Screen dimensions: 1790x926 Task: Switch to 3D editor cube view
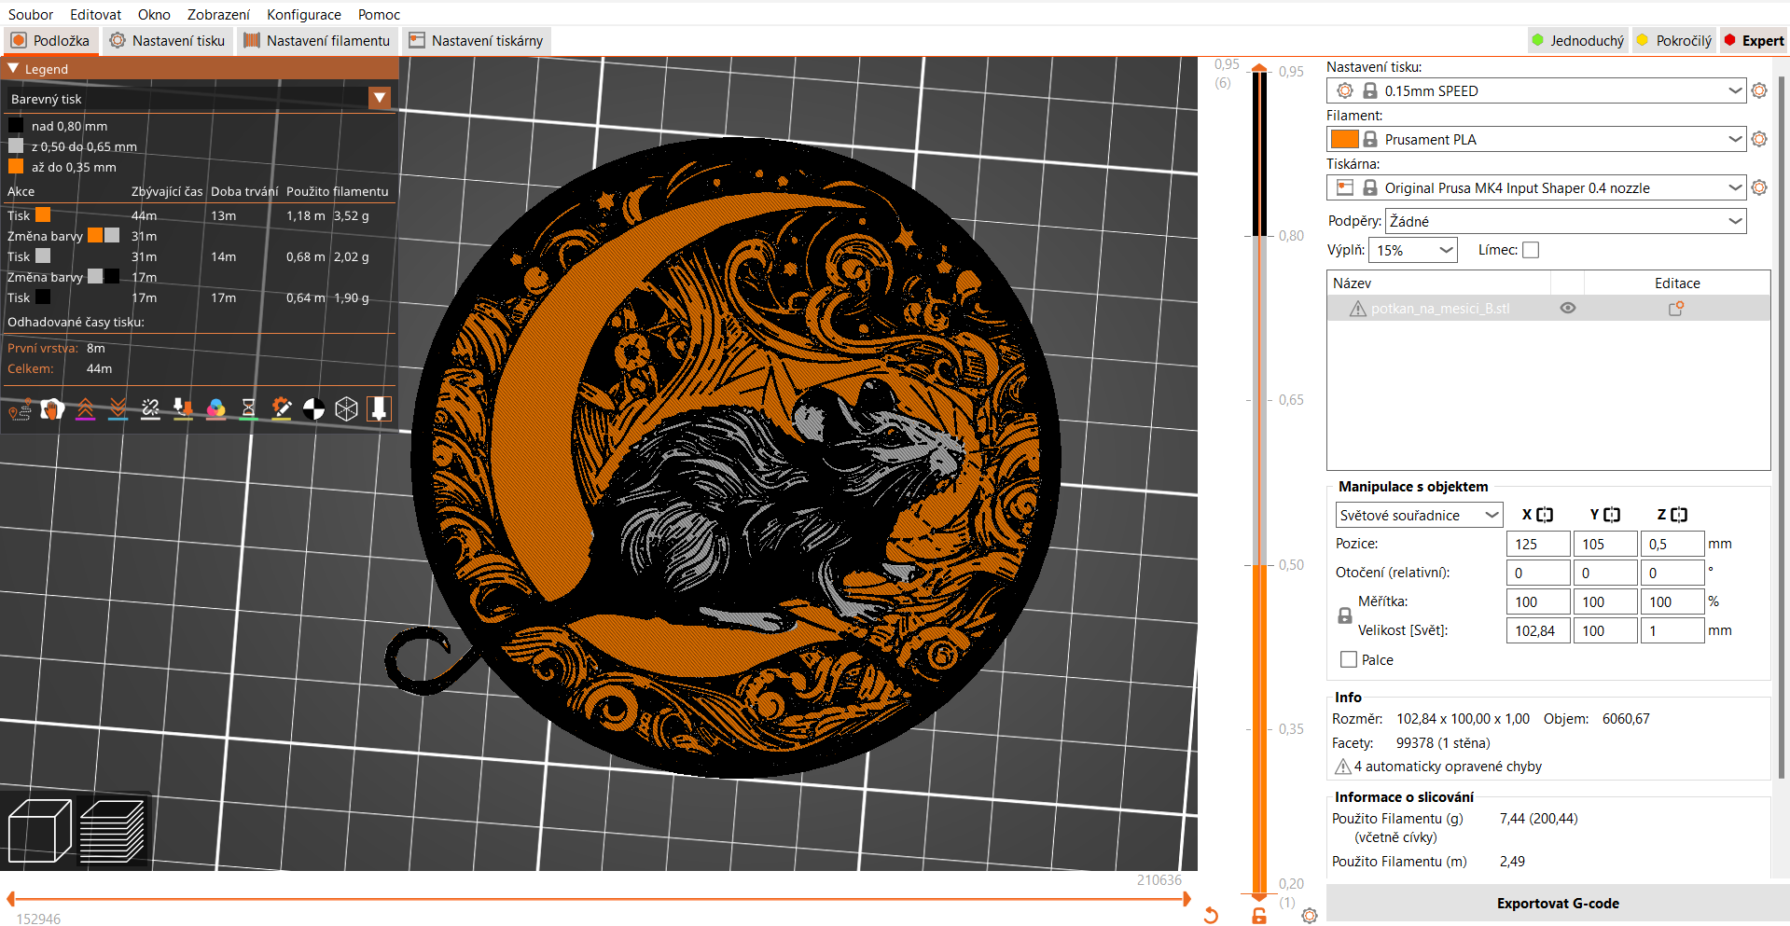pos(39,830)
